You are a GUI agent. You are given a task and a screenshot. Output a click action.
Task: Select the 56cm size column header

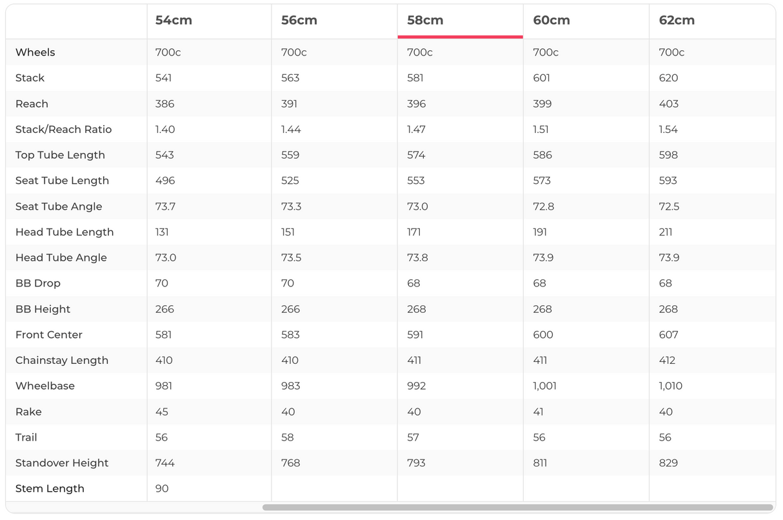point(299,20)
